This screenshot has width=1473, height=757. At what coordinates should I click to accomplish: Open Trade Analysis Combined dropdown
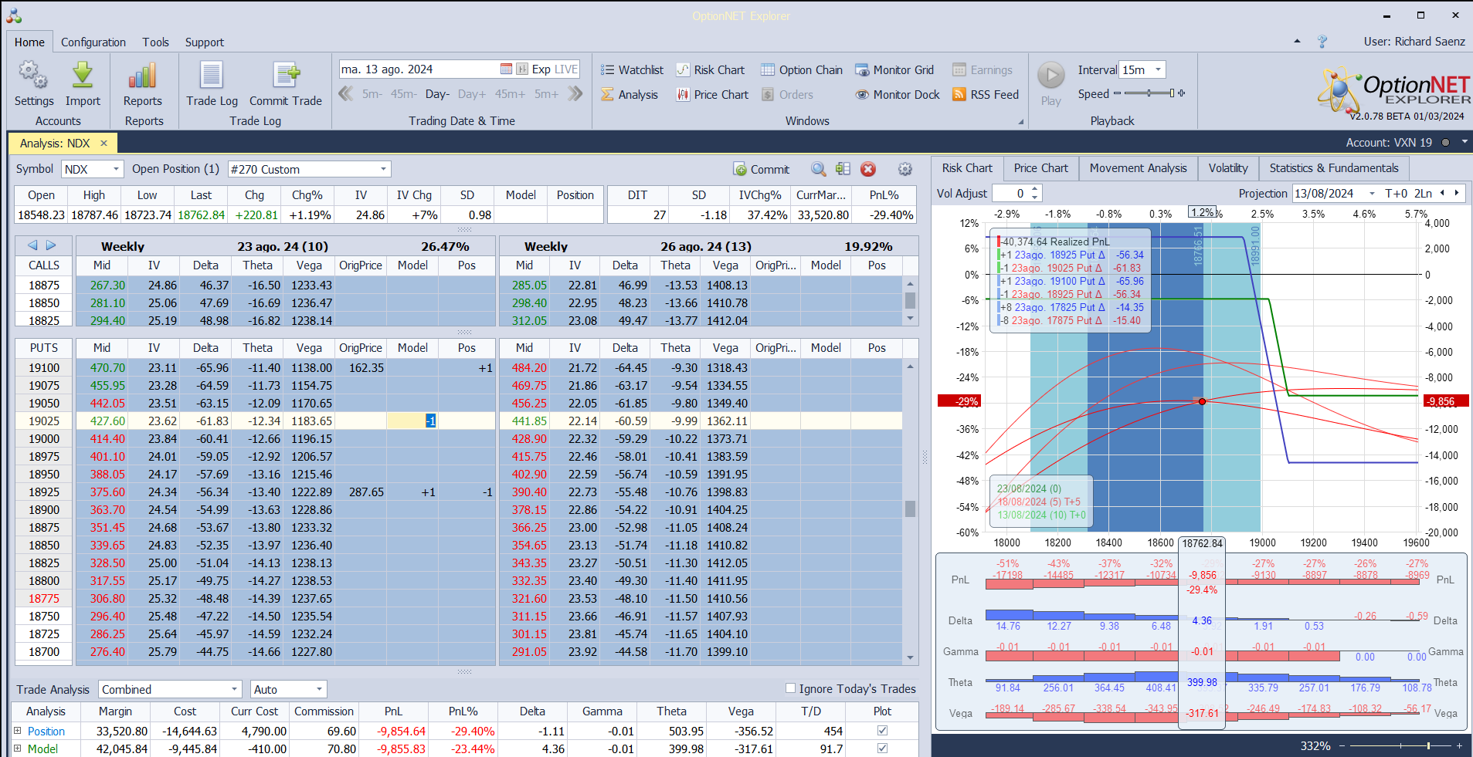click(x=234, y=689)
